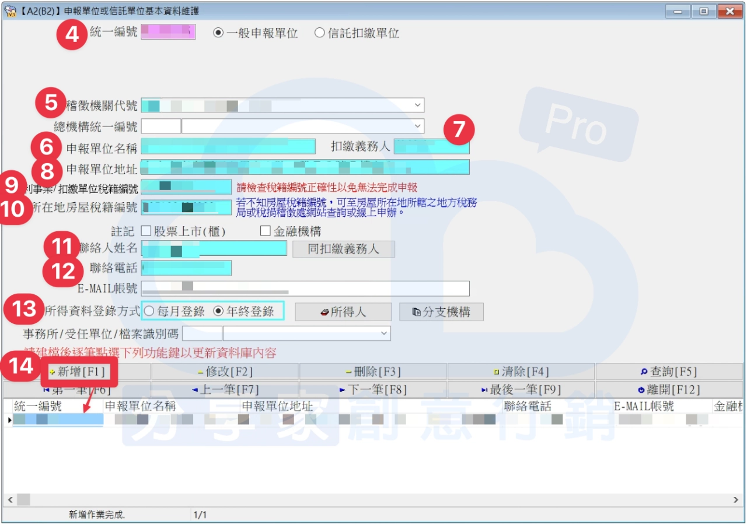Click the 聯絡人姓名 input field

[x=214, y=248]
